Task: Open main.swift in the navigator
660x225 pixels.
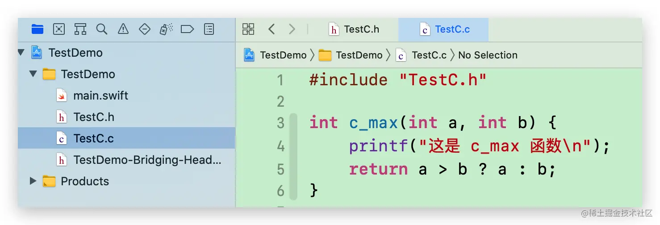Action: click(x=101, y=96)
